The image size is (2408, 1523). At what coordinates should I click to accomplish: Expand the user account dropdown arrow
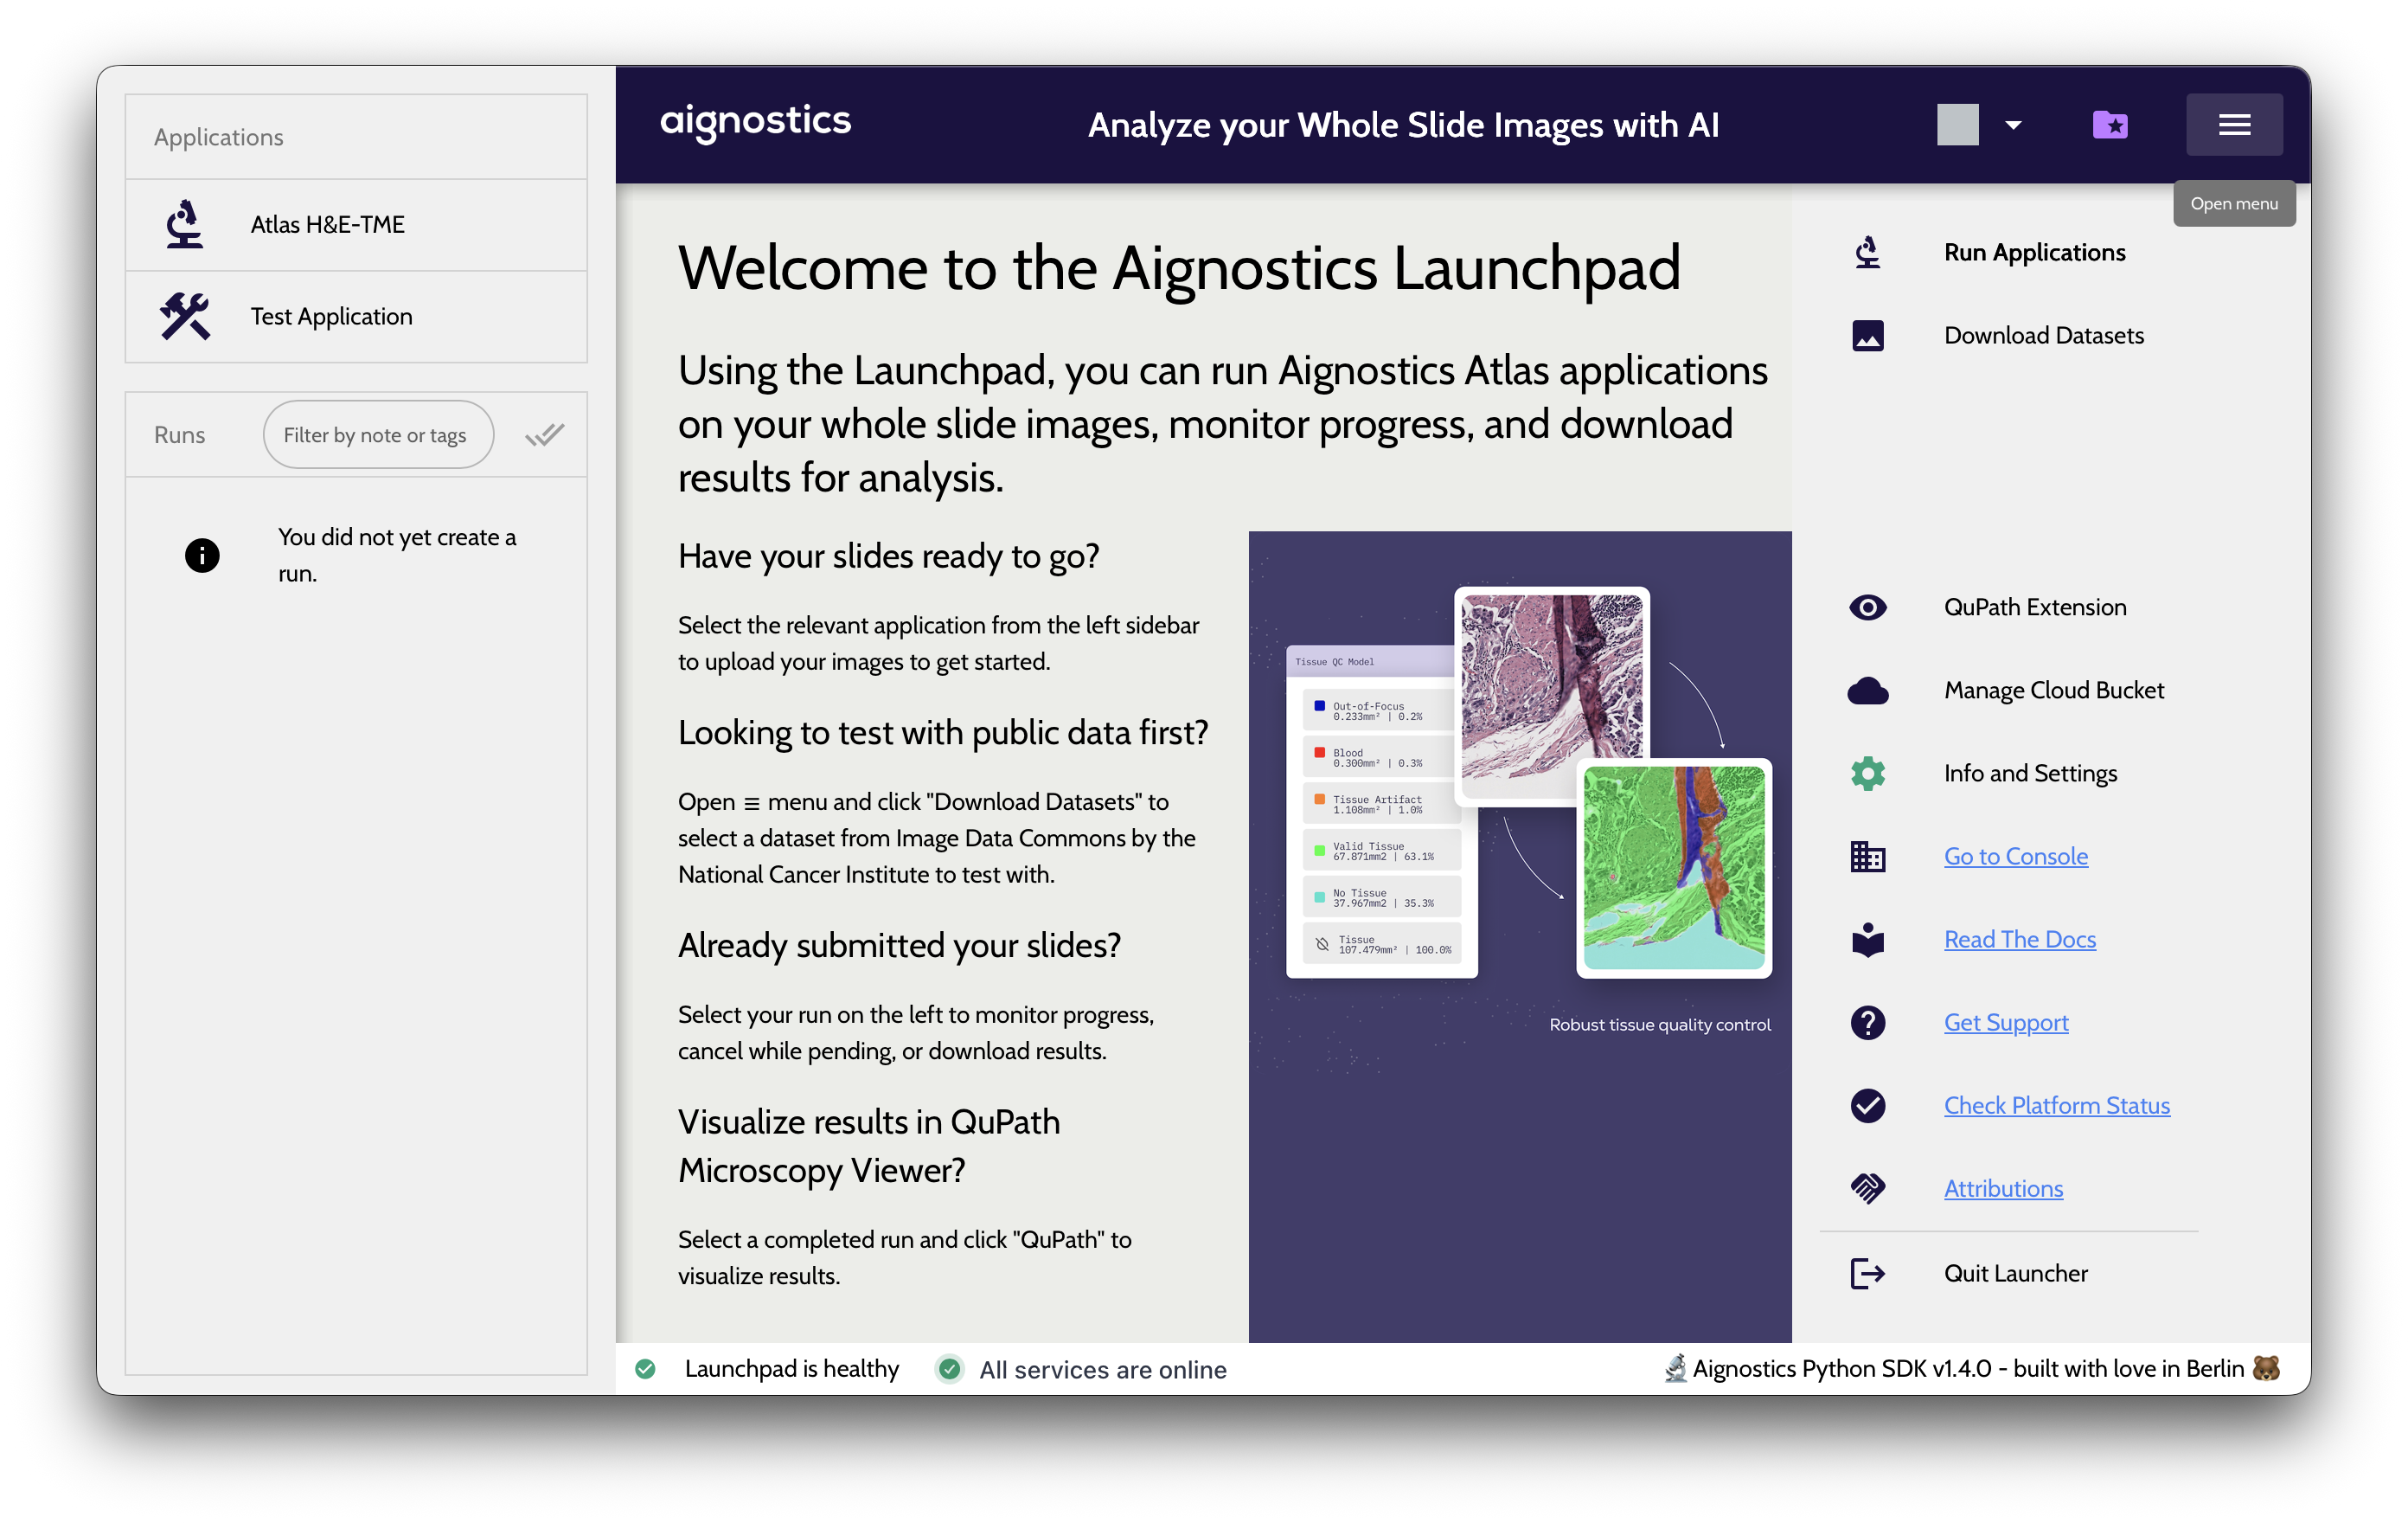pyautogui.click(x=2014, y=125)
